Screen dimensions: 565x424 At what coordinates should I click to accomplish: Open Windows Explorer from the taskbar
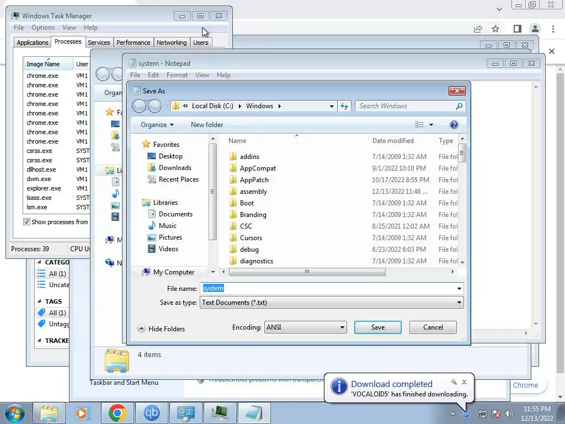coord(49,413)
